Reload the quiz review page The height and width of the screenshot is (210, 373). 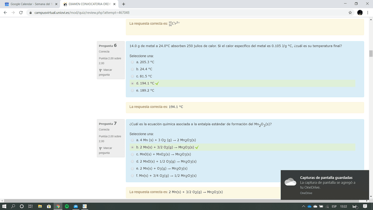click(x=21, y=13)
